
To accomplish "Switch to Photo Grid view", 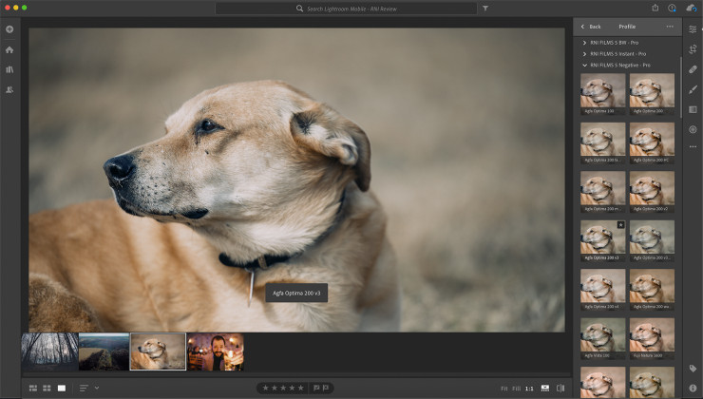I will click(33, 388).
